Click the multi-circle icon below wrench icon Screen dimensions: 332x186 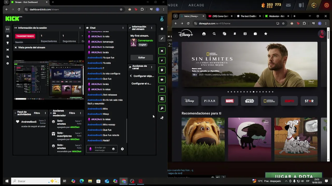pyautogui.click(x=162, y=118)
